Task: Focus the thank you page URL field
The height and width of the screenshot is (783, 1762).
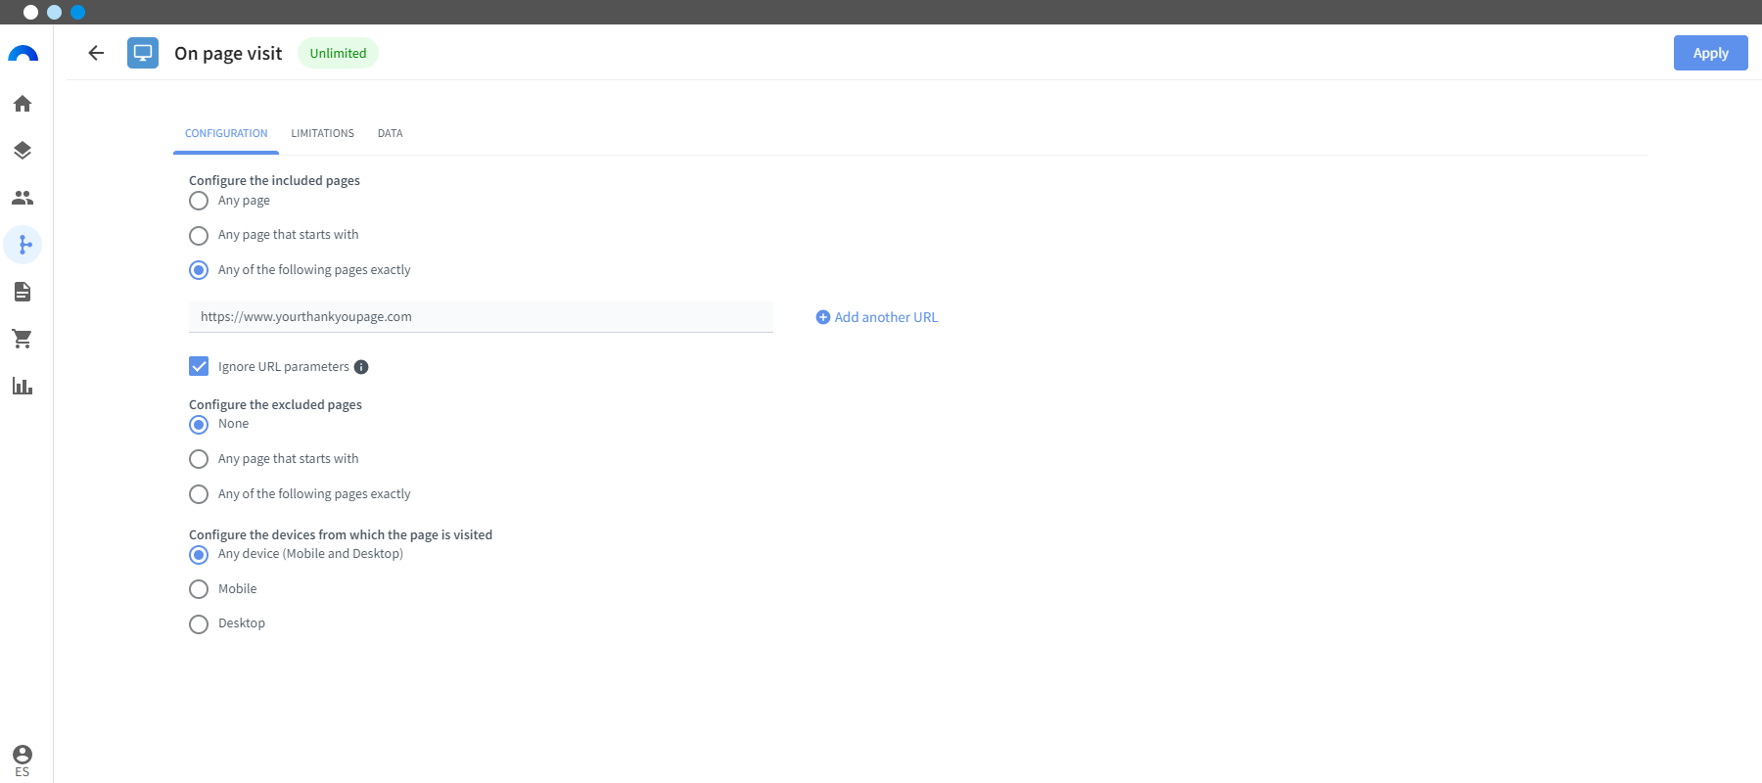Action: 481,317
